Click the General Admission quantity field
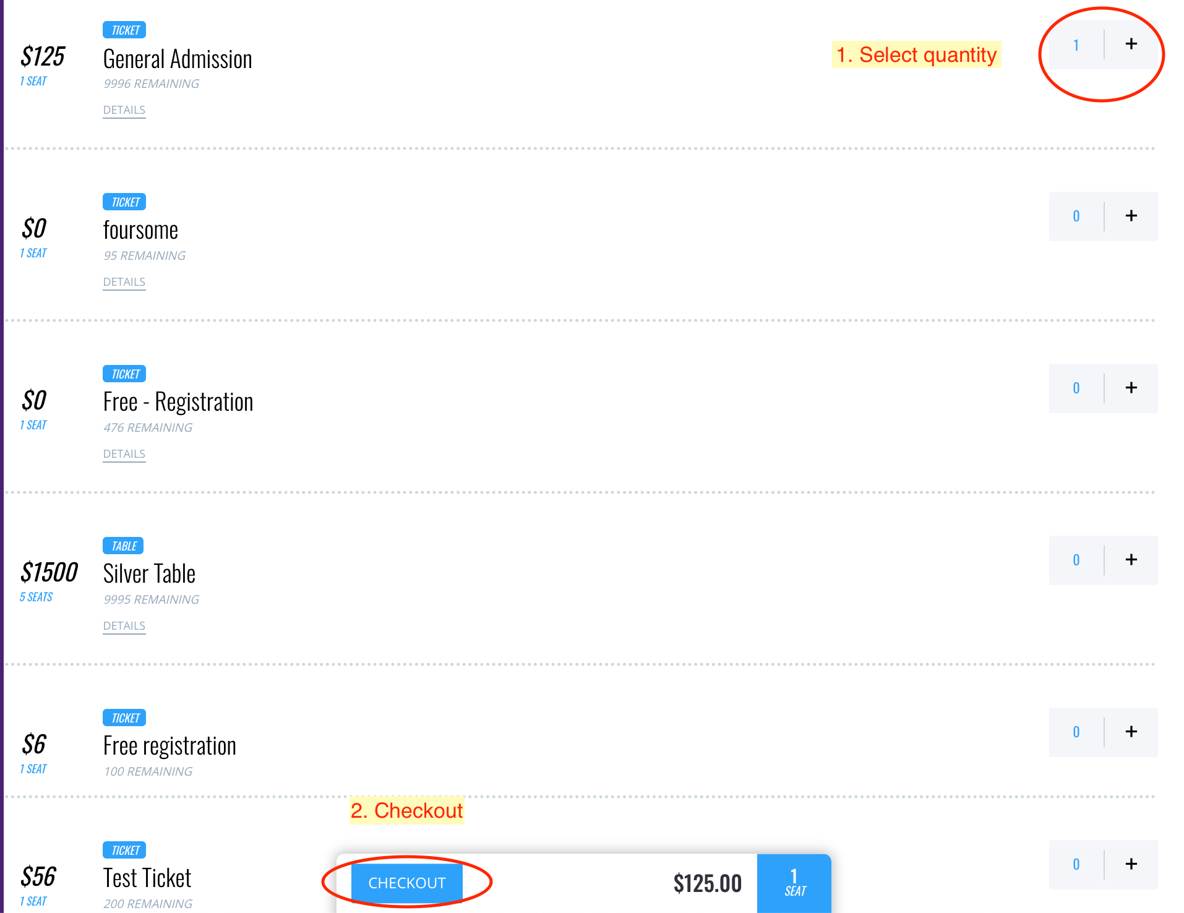This screenshot has height=913, width=1184. (x=1076, y=45)
